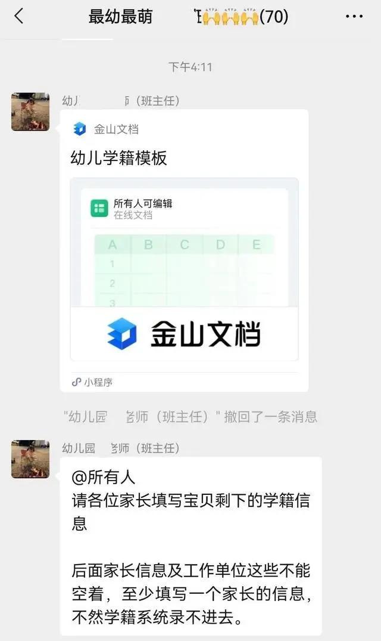Image resolution: width=381 pixels, height=641 pixels.
Task: Tap the 小程序 label at the card footer
Action: pyautogui.click(x=98, y=382)
